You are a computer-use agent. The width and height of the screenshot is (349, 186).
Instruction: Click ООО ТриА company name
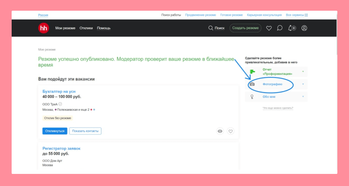pos(50,104)
